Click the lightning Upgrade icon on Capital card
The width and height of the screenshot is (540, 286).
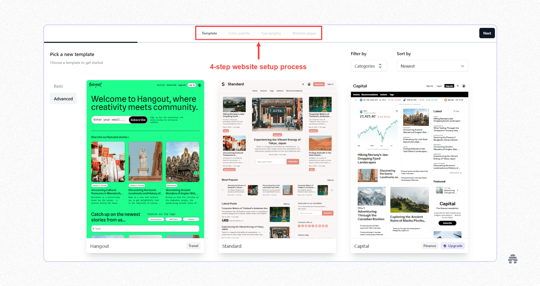[x=445, y=246]
